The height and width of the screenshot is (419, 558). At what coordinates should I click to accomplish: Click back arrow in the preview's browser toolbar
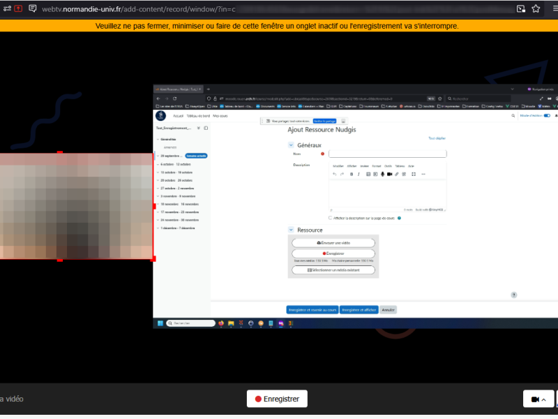tap(158, 98)
